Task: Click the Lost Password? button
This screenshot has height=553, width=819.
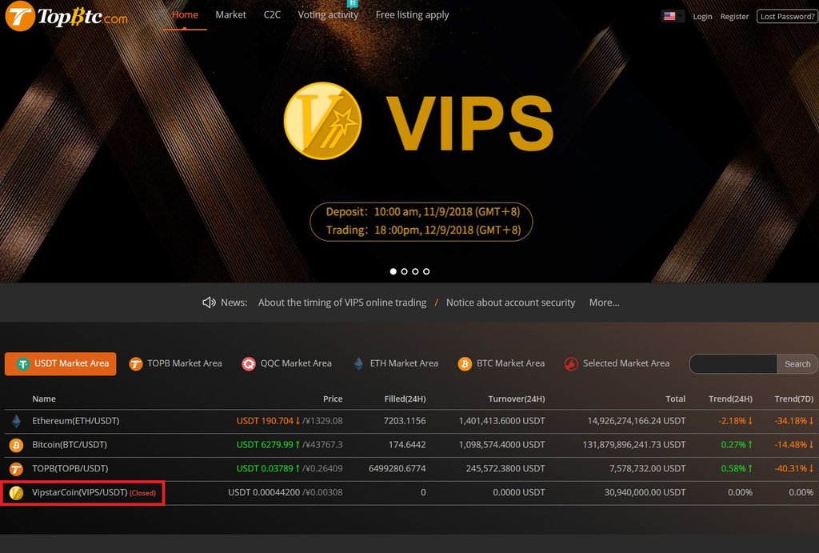Action: pos(787,17)
